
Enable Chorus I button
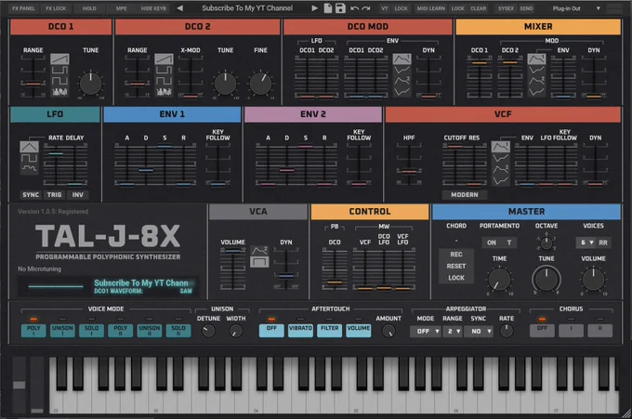pyautogui.click(x=571, y=331)
